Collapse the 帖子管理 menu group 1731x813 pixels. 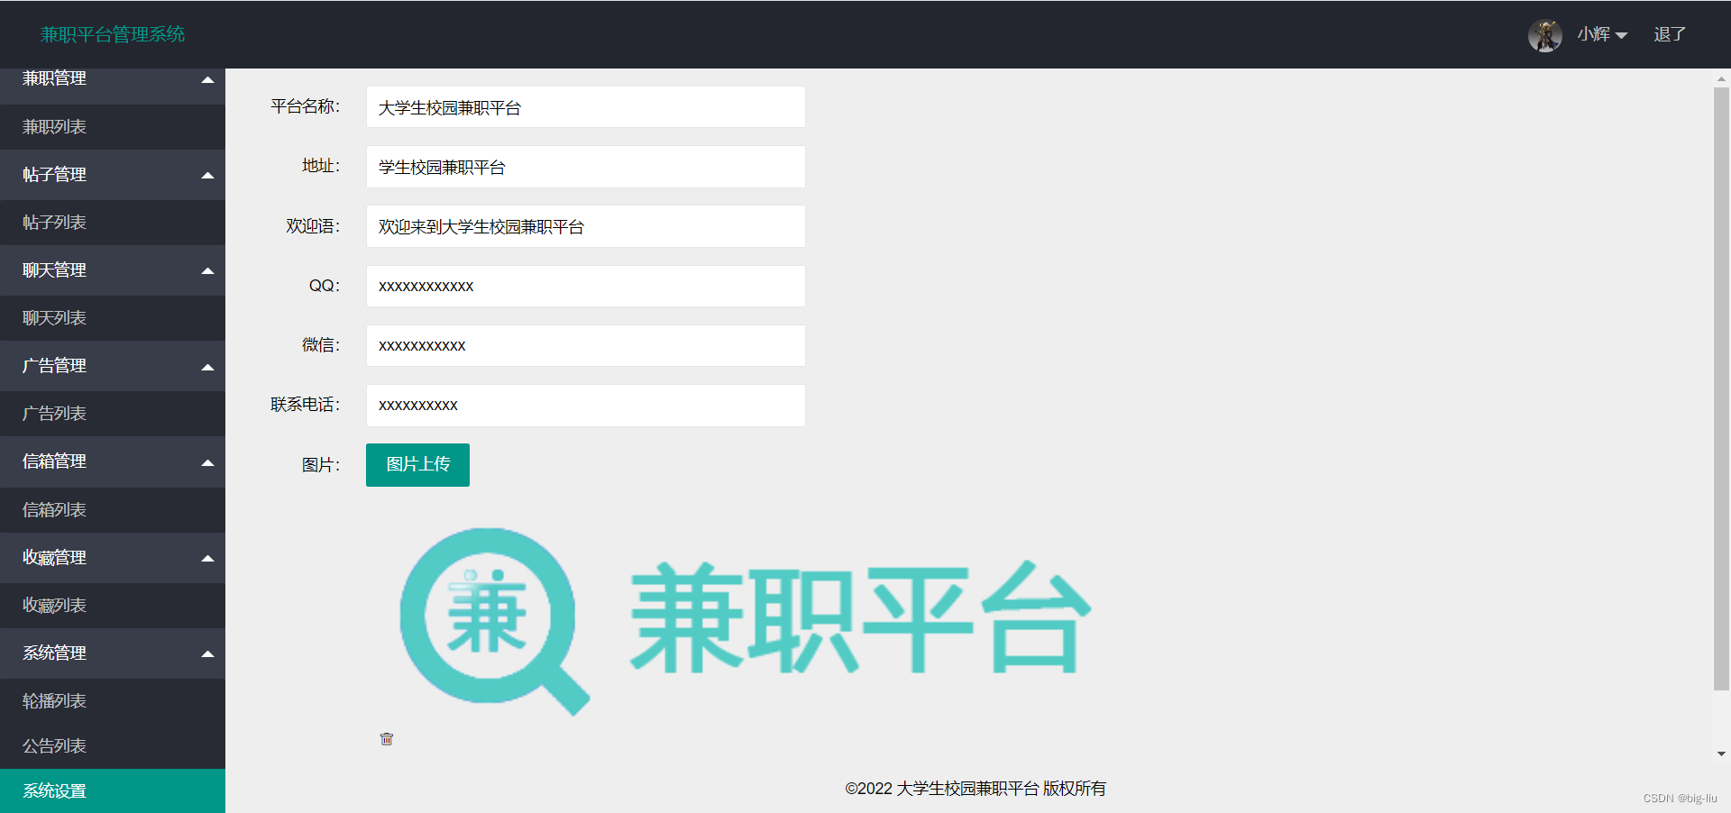tap(113, 175)
